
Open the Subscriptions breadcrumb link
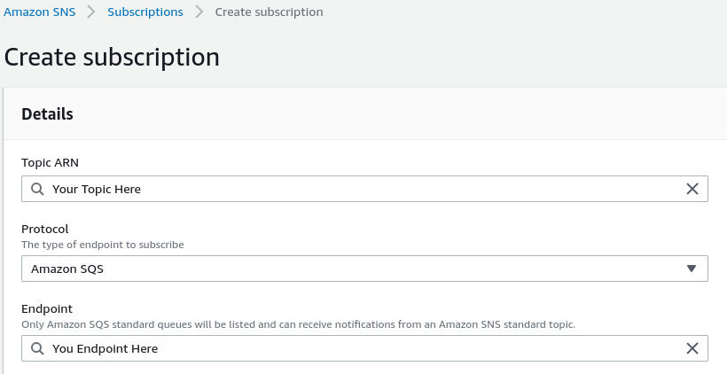(145, 12)
